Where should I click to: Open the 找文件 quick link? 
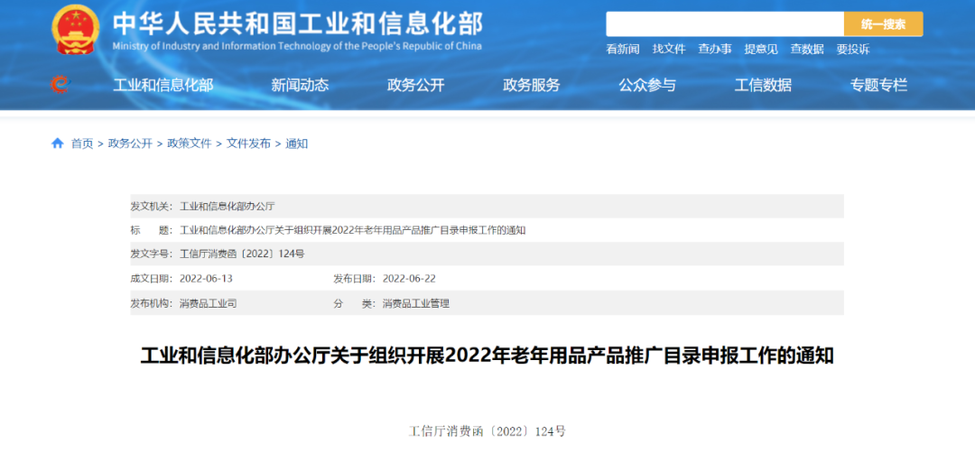coord(669,50)
